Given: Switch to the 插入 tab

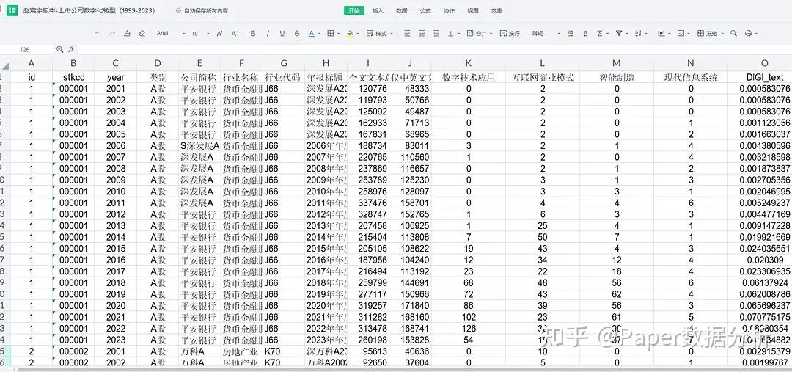Looking at the screenshot, I should [378, 10].
